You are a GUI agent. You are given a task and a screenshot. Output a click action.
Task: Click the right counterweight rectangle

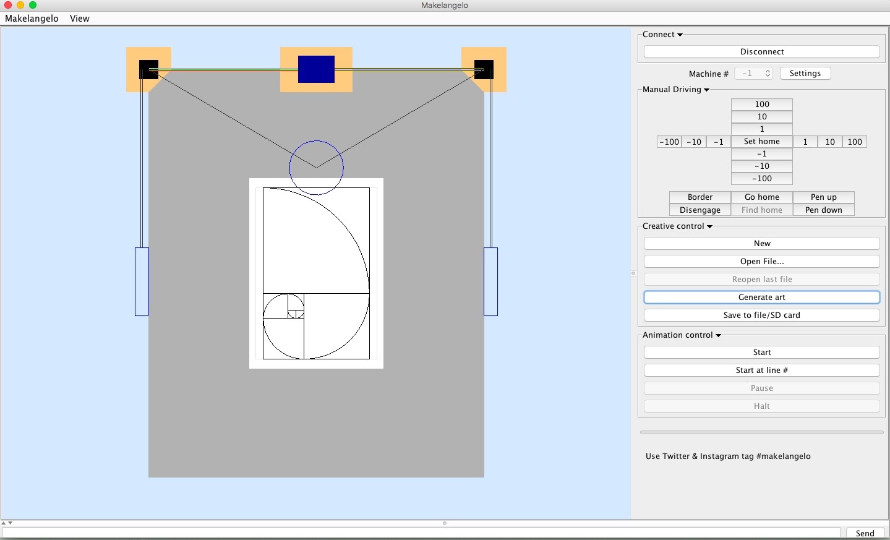coord(490,282)
